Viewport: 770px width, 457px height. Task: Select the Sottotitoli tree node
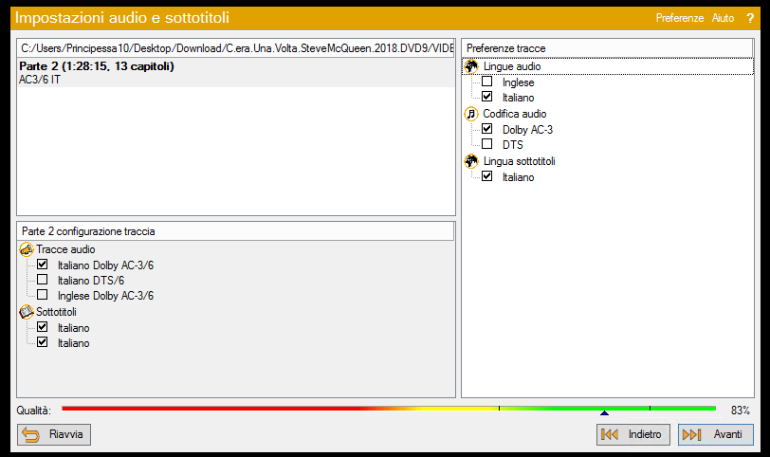(56, 312)
